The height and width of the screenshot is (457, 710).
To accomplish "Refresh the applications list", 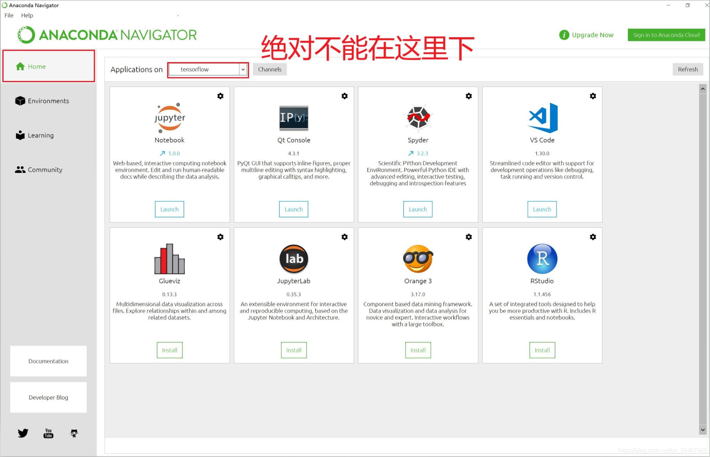I will pos(688,69).
